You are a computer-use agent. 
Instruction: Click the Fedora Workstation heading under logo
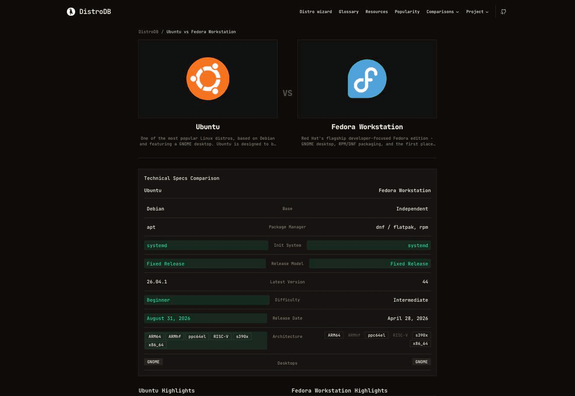pyautogui.click(x=367, y=127)
